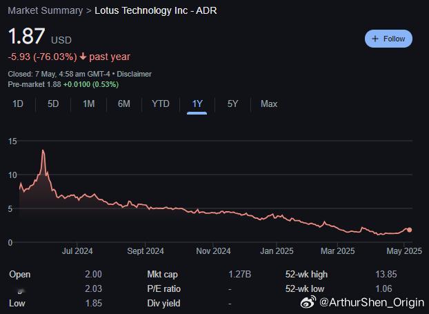Click the Follow button

[x=388, y=39]
